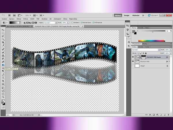
Task: Select the Lasso tool
Action: click(3, 36)
